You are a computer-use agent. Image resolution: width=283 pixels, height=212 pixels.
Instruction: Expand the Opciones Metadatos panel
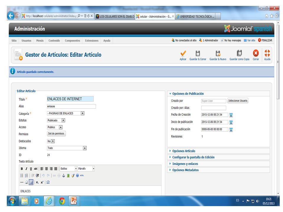(x=185, y=170)
